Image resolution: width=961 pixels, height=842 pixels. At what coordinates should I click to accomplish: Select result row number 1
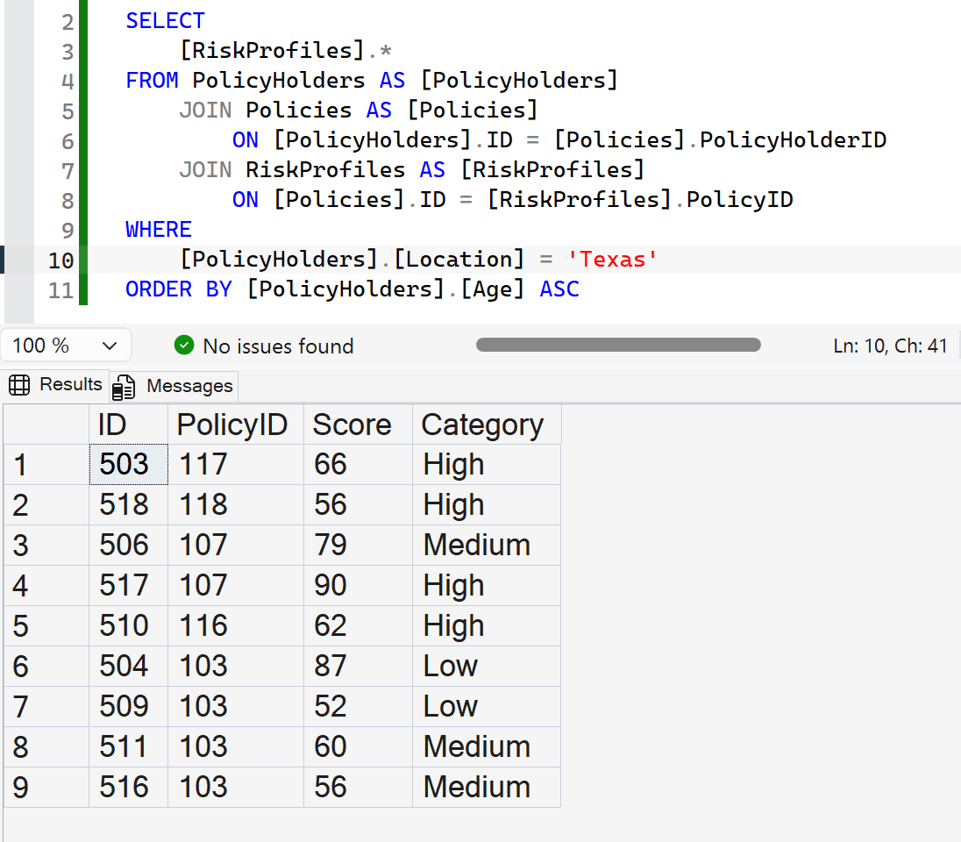46,464
